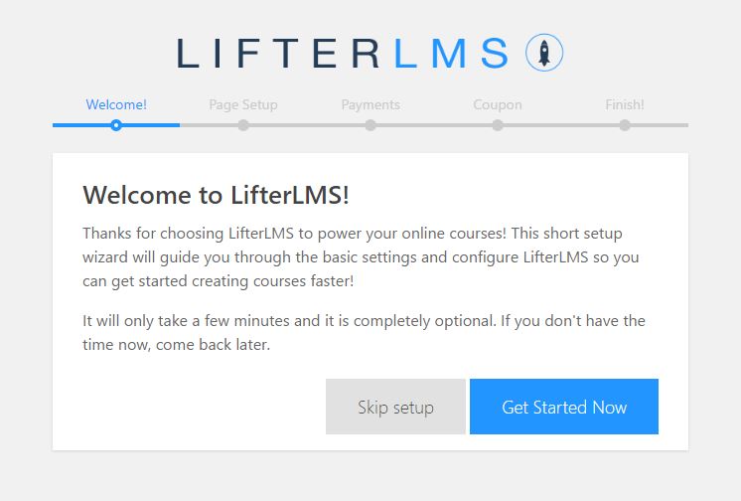Click the gray dot under Finish!
The width and height of the screenshot is (741, 501).
pos(625,125)
